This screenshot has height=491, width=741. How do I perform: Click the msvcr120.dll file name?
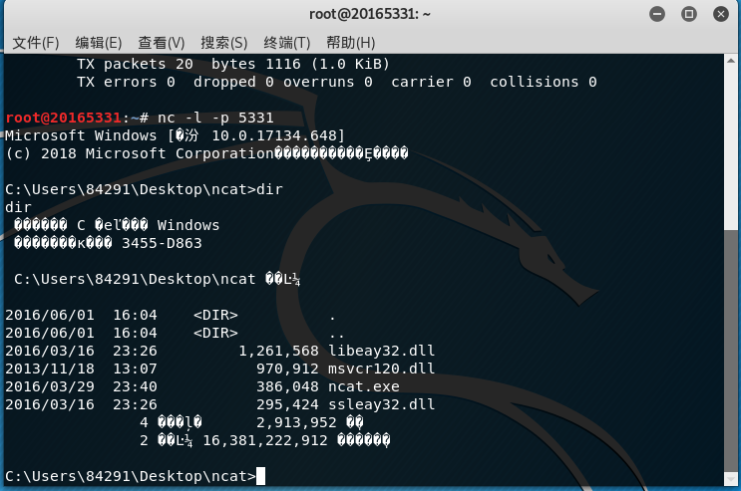click(x=381, y=368)
